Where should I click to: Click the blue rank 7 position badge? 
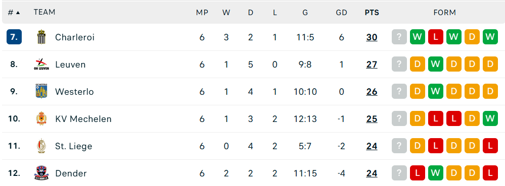tap(14, 37)
